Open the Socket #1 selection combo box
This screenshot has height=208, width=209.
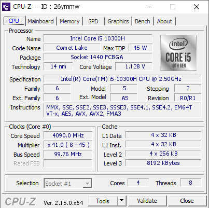tap(68, 183)
